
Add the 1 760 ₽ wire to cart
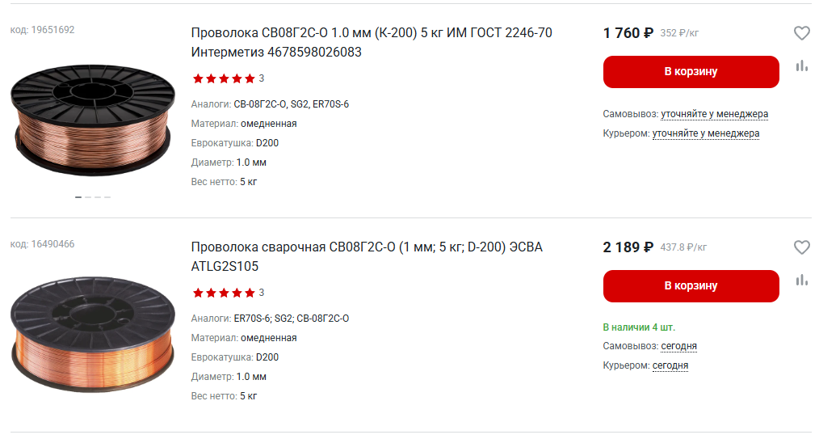(x=691, y=72)
